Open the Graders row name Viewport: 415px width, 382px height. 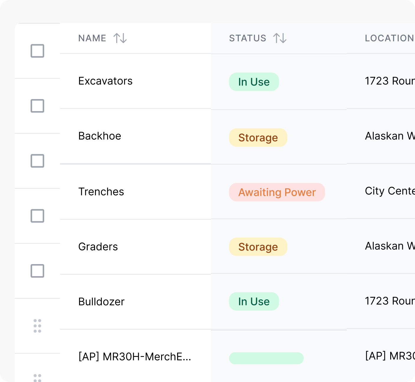click(98, 247)
